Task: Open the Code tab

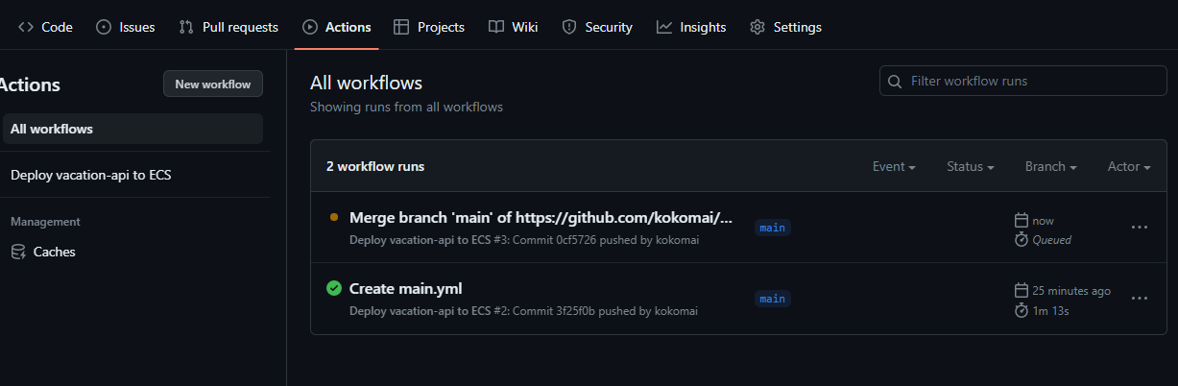Action: tap(45, 27)
